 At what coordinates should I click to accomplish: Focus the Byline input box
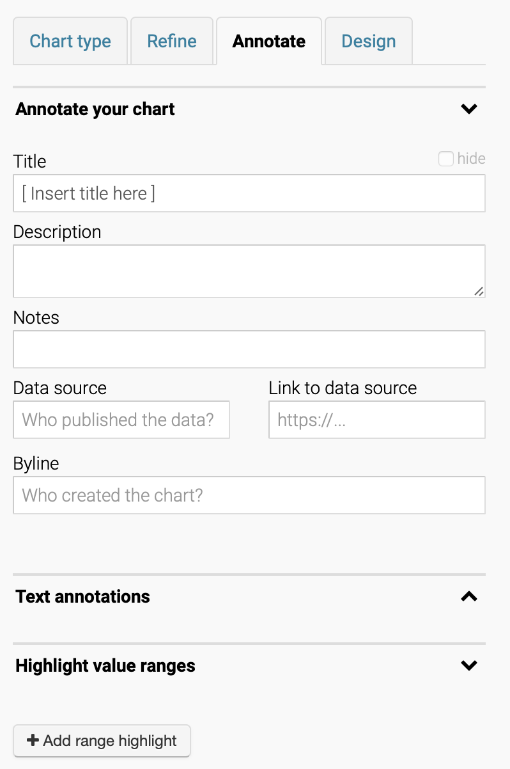249,495
